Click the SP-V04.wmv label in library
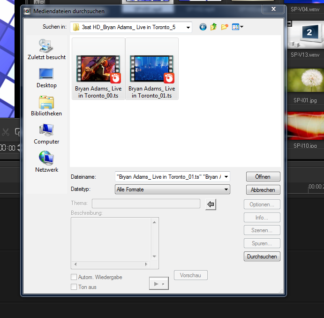The image size is (324, 318). tap(305, 9)
